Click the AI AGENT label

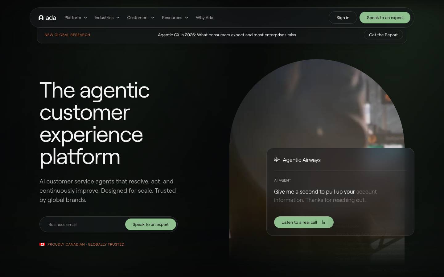[282, 180]
